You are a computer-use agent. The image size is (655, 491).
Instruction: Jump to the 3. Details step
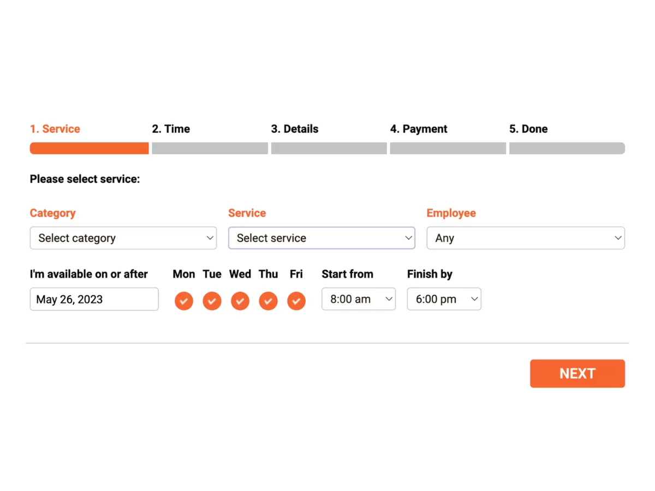coord(295,129)
